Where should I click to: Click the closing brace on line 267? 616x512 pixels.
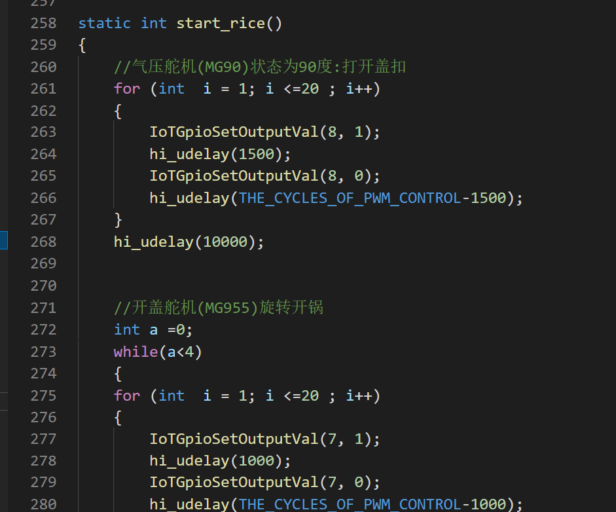tap(118, 219)
